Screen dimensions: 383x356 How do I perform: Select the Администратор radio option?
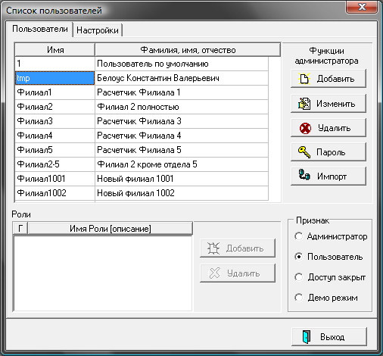(x=299, y=236)
